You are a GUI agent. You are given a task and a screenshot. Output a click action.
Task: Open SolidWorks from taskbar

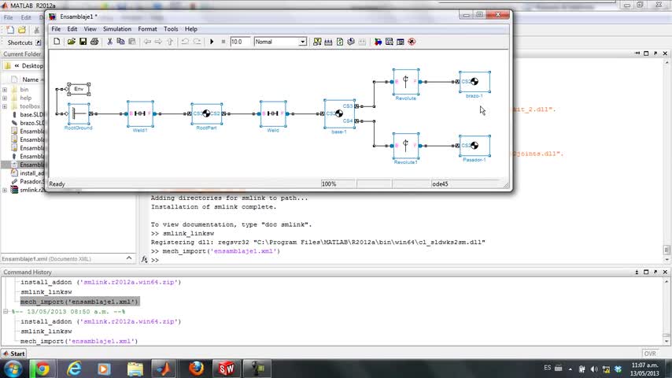(227, 369)
